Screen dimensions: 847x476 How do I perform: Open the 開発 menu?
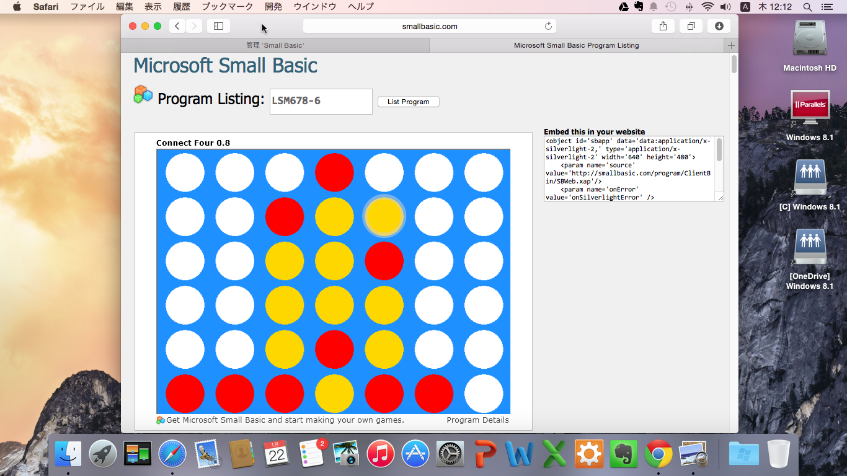[x=273, y=7]
